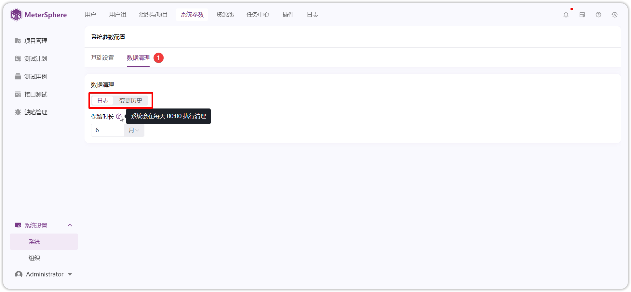The height and width of the screenshot is (292, 631).
Task: Expand the Administrator user menu arrow
Action: (70, 274)
